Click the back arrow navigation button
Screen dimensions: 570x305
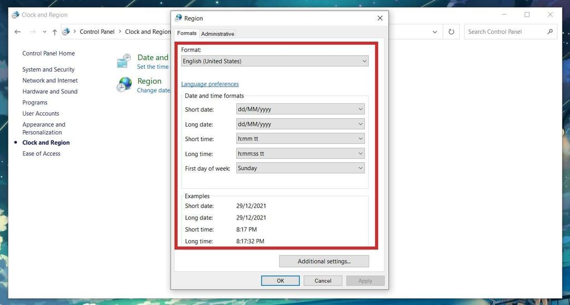tap(18, 32)
